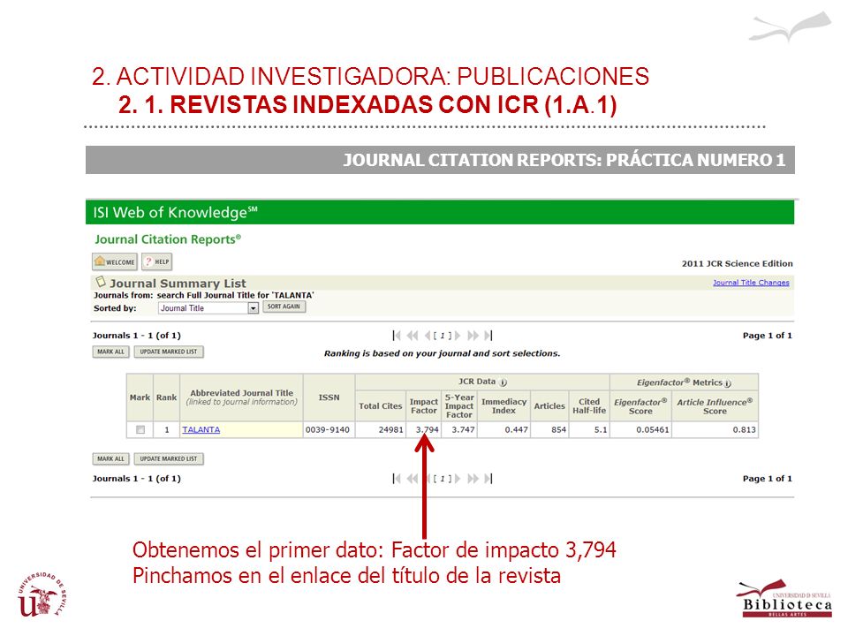Screen dimensions: 848x636
Task: Select the ISSN value 0039-9140
Action: 327,430
